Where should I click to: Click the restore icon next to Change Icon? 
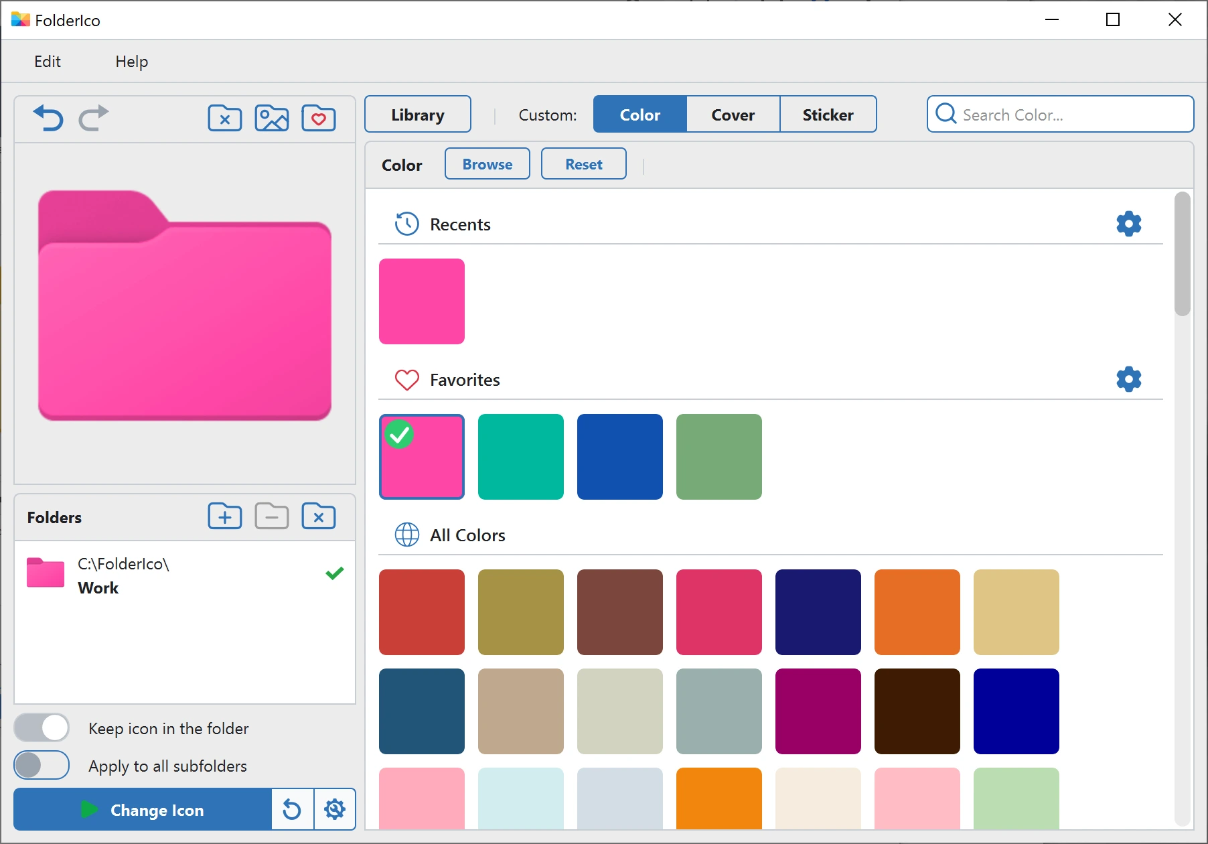pyautogui.click(x=292, y=809)
